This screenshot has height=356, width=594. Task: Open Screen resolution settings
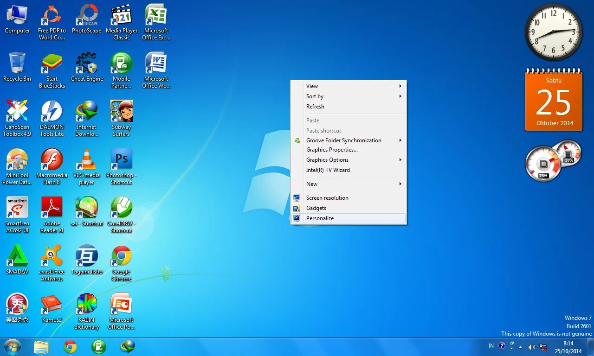coord(349,198)
